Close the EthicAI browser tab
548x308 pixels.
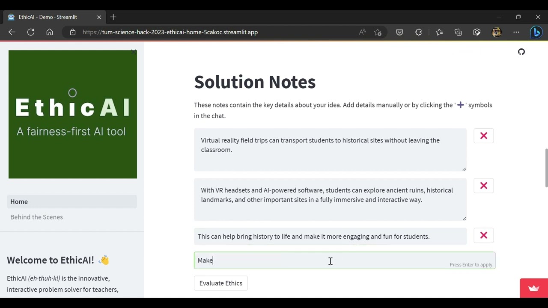pos(99,17)
